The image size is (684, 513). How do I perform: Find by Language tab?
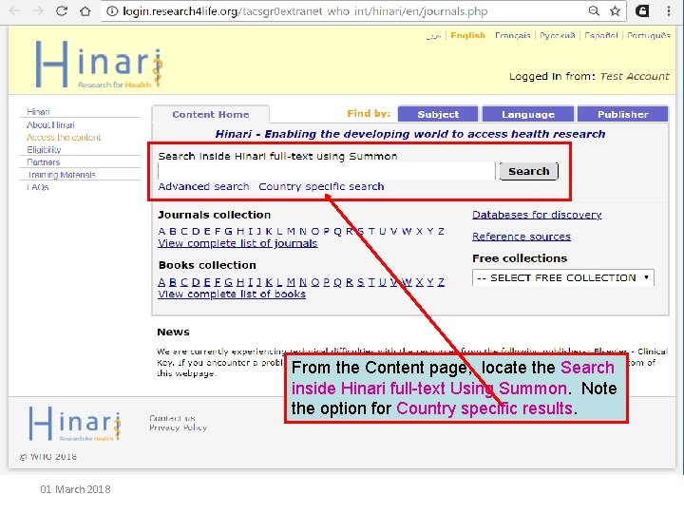pyautogui.click(x=528, y=114)
